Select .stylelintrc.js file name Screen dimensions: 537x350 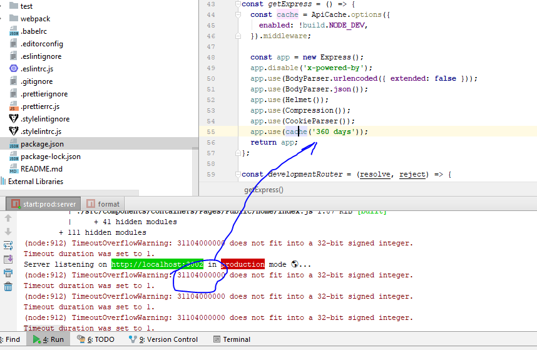click(x=41, y=131)
